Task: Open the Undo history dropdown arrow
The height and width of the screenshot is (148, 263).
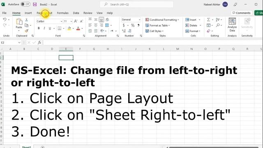Action: (x=9, y=20)
